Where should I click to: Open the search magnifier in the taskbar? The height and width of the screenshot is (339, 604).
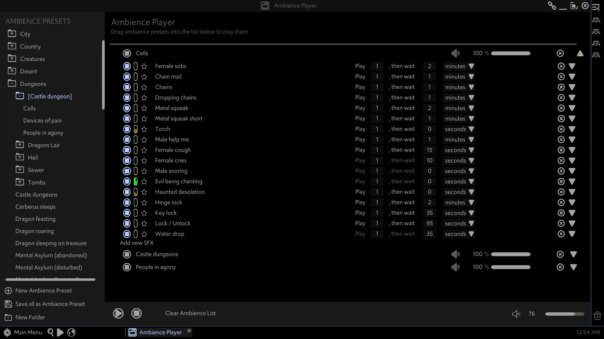[50, 332]
